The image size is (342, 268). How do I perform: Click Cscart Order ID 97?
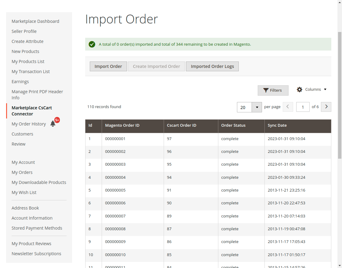[x=169, y=139]
